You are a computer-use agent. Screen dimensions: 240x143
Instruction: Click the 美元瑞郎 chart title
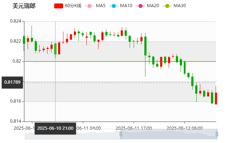[24, 6]
